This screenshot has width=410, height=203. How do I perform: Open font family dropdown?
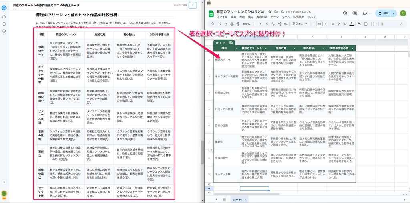tap(300, 24)
